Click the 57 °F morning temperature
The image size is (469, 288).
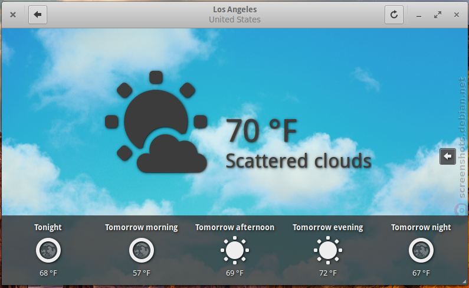coord(142,273)
